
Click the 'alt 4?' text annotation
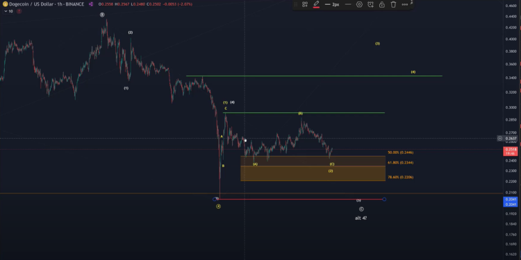[361, 218]
